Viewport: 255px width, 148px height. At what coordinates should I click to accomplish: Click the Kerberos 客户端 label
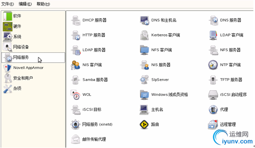click(x=166, y=35)
